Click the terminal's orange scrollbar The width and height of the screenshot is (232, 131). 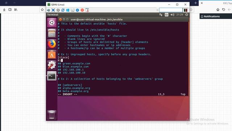188,59
